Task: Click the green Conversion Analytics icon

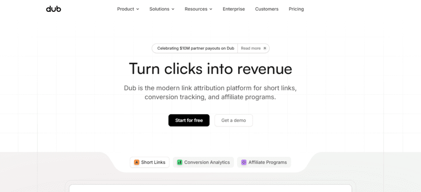Action: click(180, 162)
